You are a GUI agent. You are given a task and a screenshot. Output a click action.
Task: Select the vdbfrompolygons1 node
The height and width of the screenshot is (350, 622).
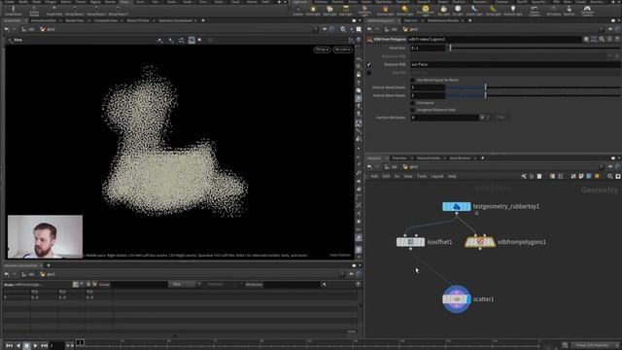[480, 242]
